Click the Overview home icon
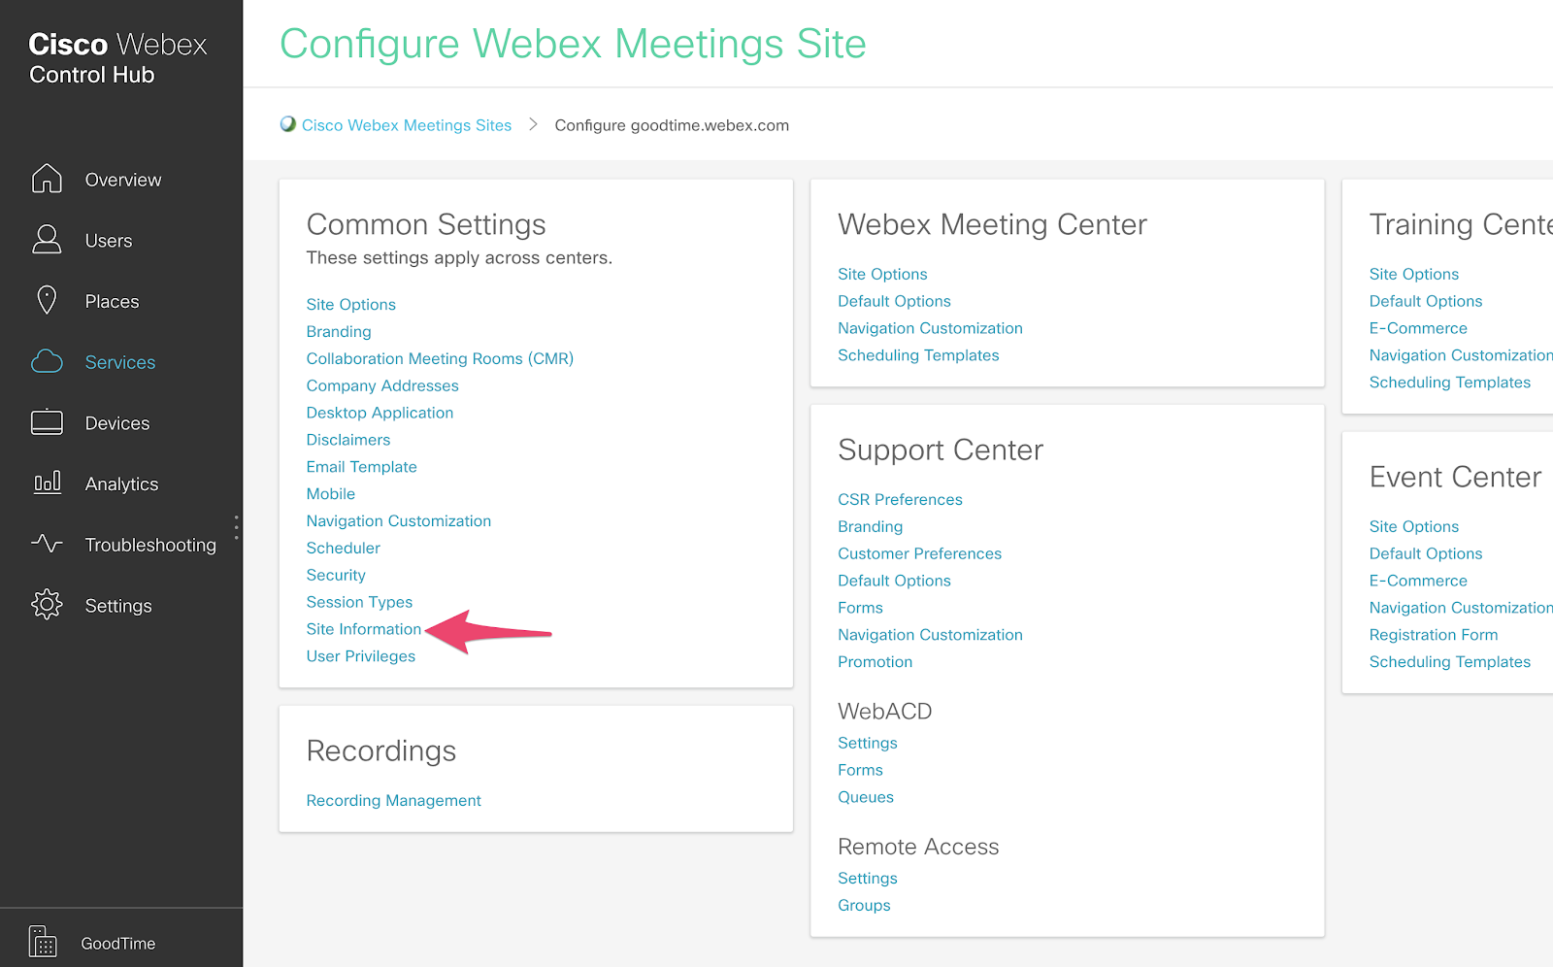 tap(47, 179)
